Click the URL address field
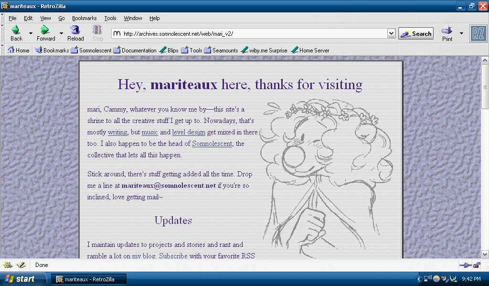 tap(253, 34)
